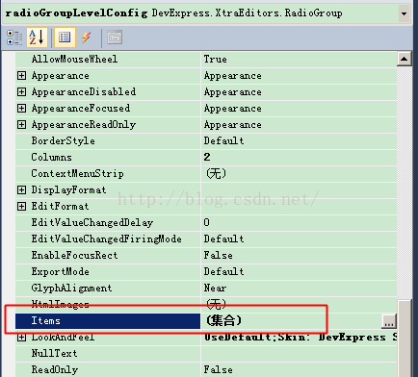Switch to Categorized view in property grid

[14, 38]
